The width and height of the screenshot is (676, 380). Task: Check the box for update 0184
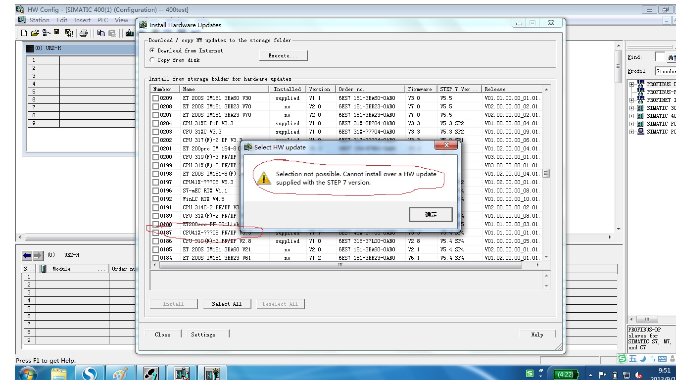[x=155, y=258]
